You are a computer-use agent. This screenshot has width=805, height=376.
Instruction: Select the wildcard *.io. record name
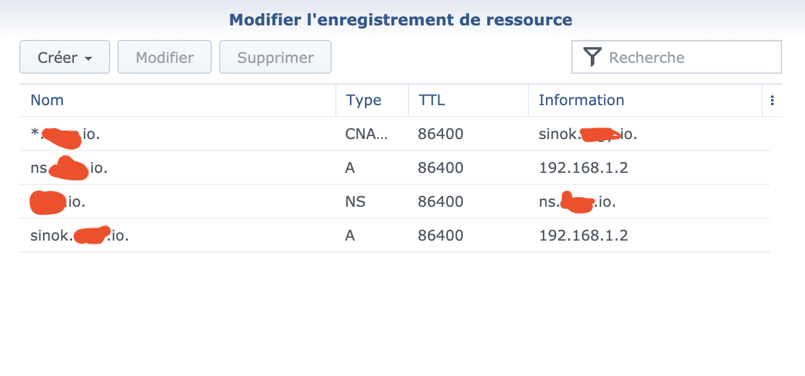[x=65, y=134]
